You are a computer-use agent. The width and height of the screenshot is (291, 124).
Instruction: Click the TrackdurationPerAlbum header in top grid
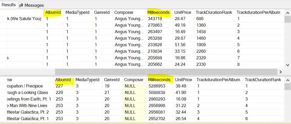tap(258, 12)
